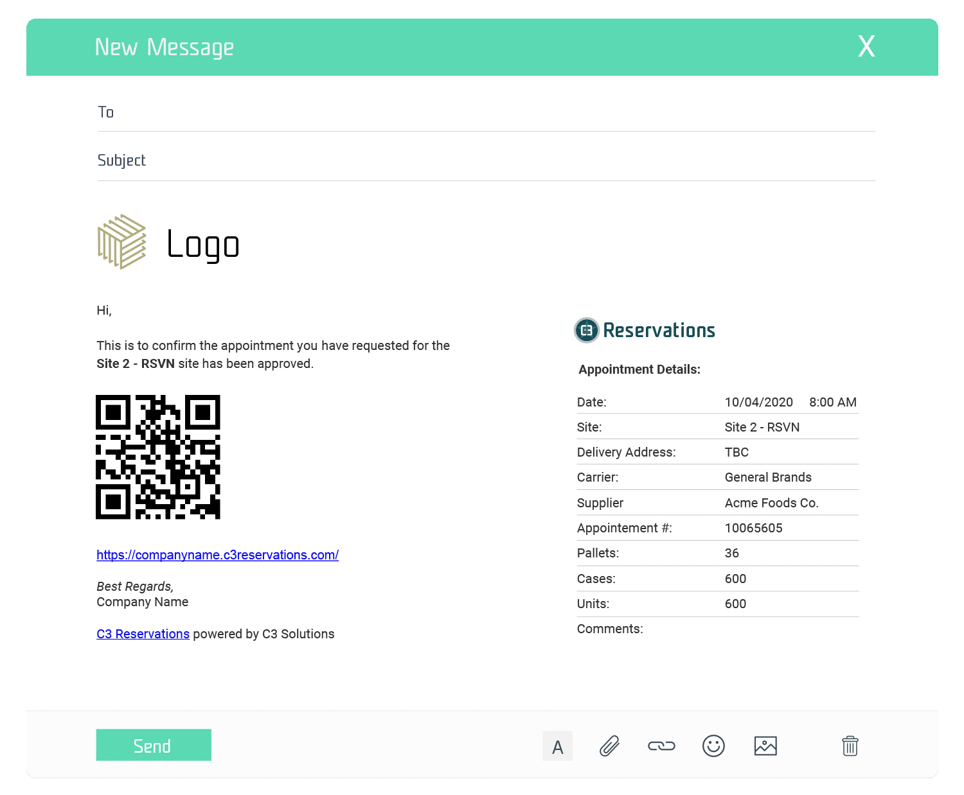
Task: Click the Appointement #: label
Action: [625, 528]
